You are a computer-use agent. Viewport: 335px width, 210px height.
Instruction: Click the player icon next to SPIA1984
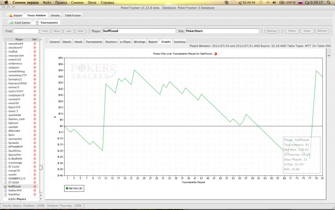(x=6, y=131)
